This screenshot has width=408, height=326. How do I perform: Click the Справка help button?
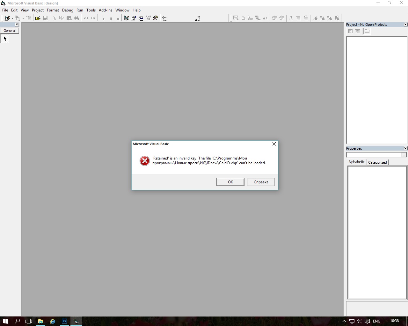coord(261,182)
